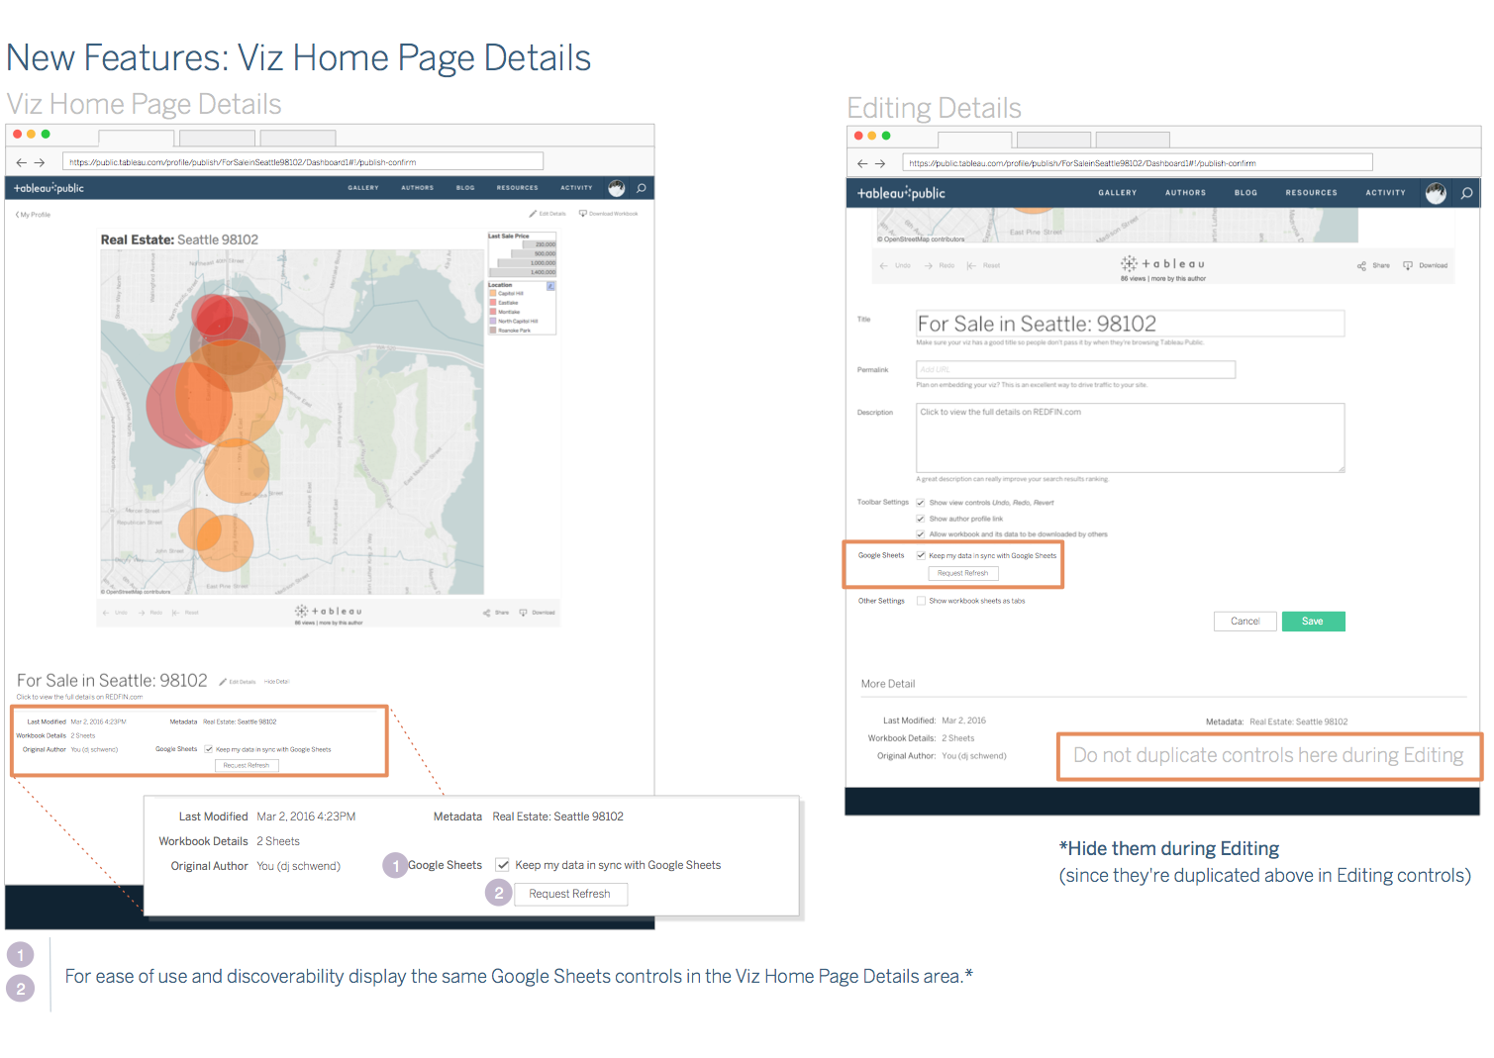Click Capitol Hill color swatch in Location legend
The width and height of the screenshot is (1494, 1058).
click(x=493, y=294)
